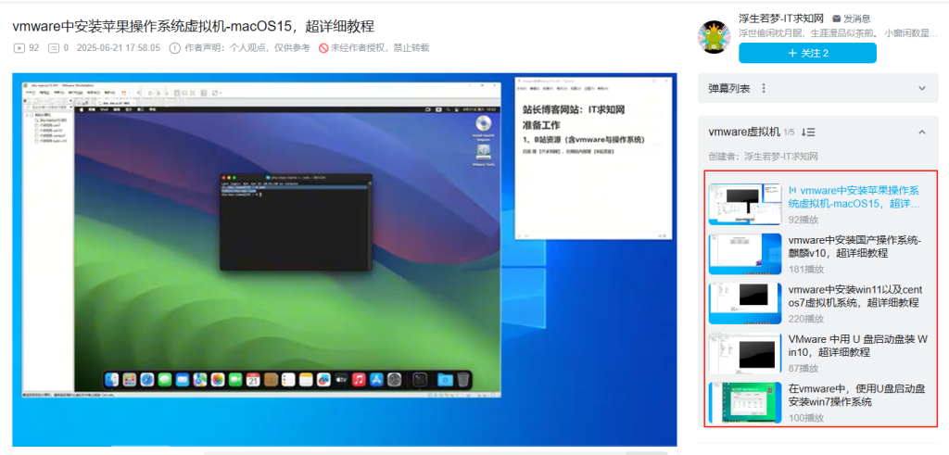This screenshot has height=455, width=949.
Task: Click the 100播放 count text
Action: coord(807,418)
